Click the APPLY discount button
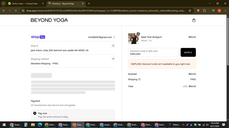 click(x=188, y=52)
